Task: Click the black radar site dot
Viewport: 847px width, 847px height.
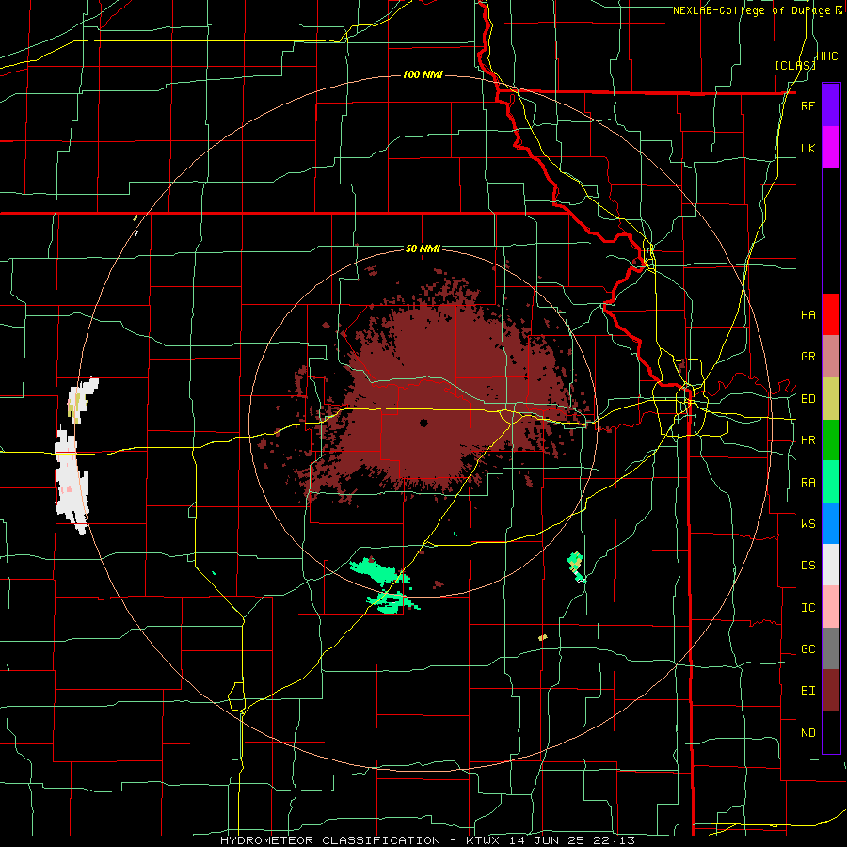Action: (423, 423)
